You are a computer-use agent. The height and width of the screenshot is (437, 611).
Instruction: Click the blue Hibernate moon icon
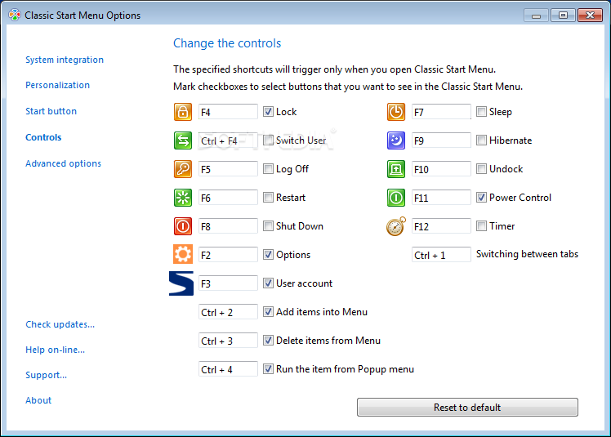pyautogui.click(x=396, y=140)
